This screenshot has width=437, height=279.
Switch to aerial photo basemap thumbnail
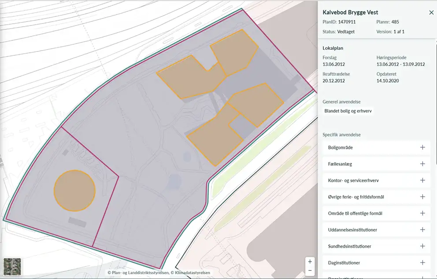[12, 267]
